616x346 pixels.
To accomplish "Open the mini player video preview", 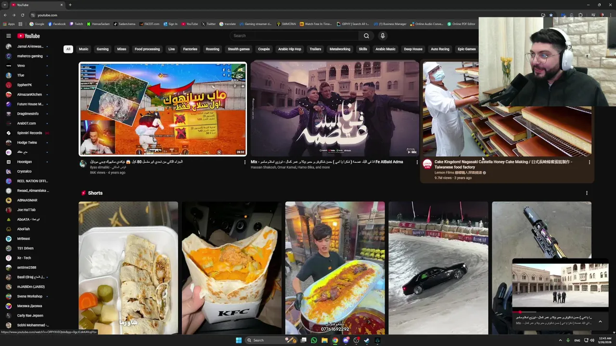I will [x=560, y=286].
